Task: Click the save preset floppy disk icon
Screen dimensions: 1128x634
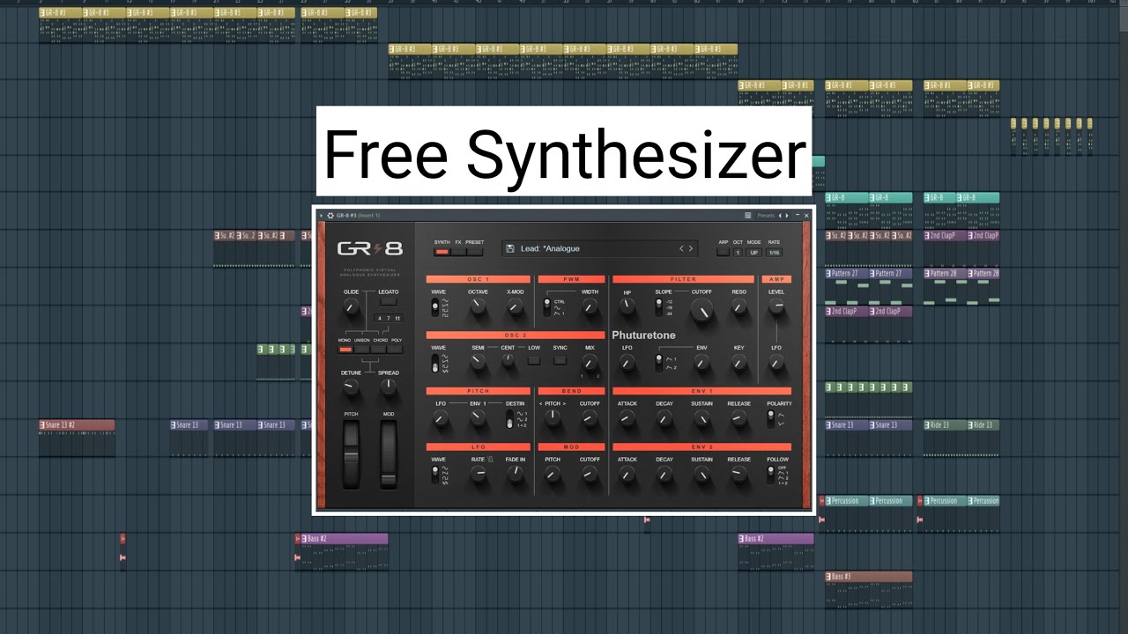Action: 510,248
